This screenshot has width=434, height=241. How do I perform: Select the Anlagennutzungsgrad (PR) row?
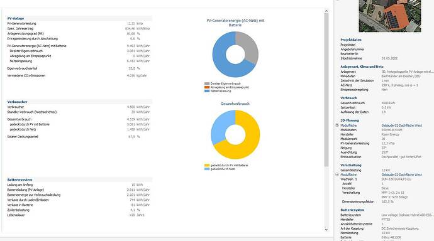click(x=79, y=33)
